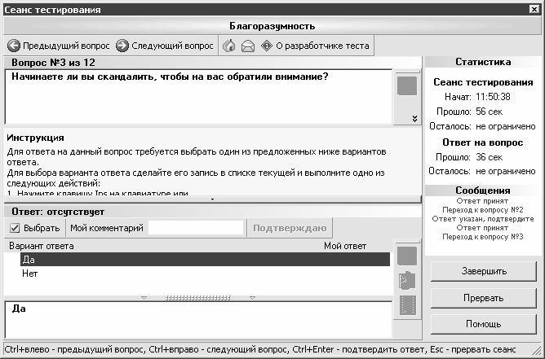Click the film-strip icon beside answer box

(407, 305)
